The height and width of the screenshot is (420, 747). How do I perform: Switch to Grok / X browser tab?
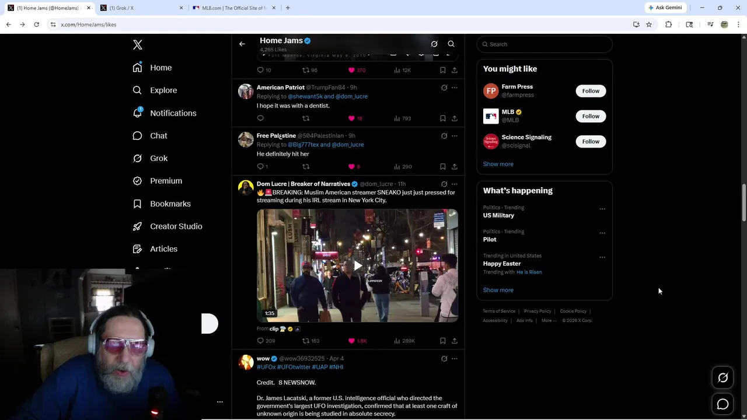140,8
